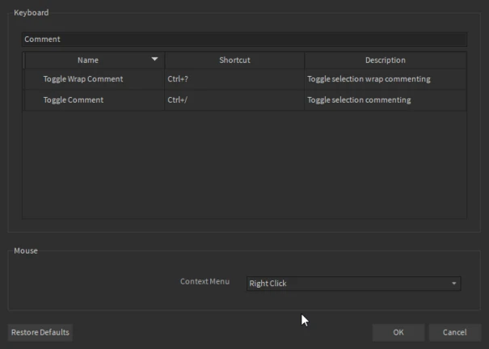Open the Context Menu dropdown arrow

tap(454, 284)
